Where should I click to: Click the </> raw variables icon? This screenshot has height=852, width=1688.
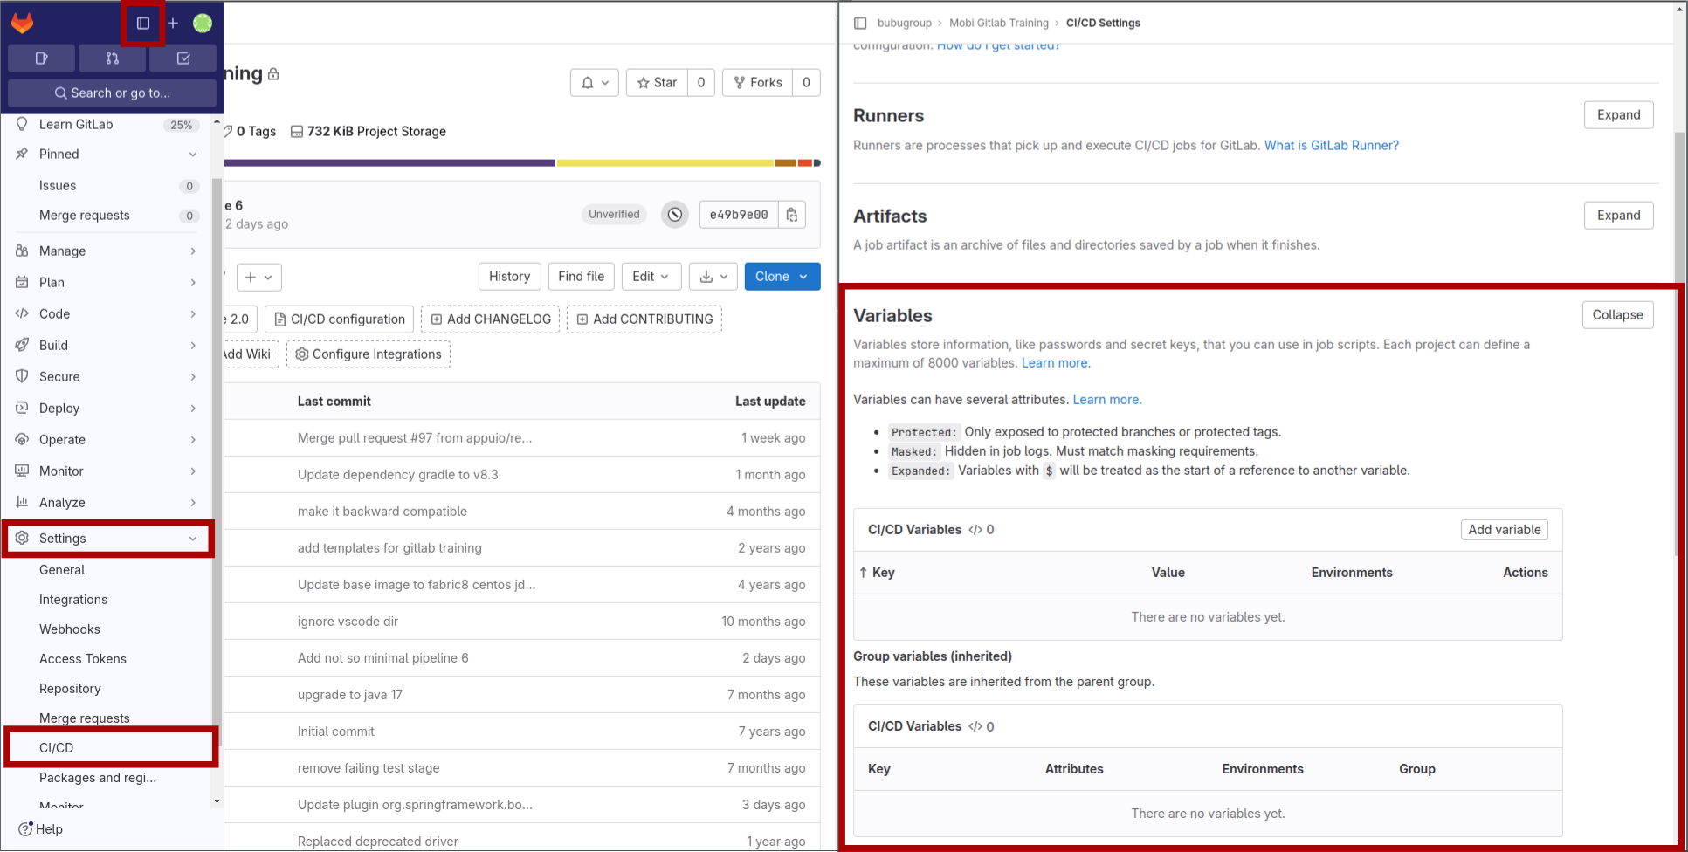pyautogui.click(x=975, y=529)
